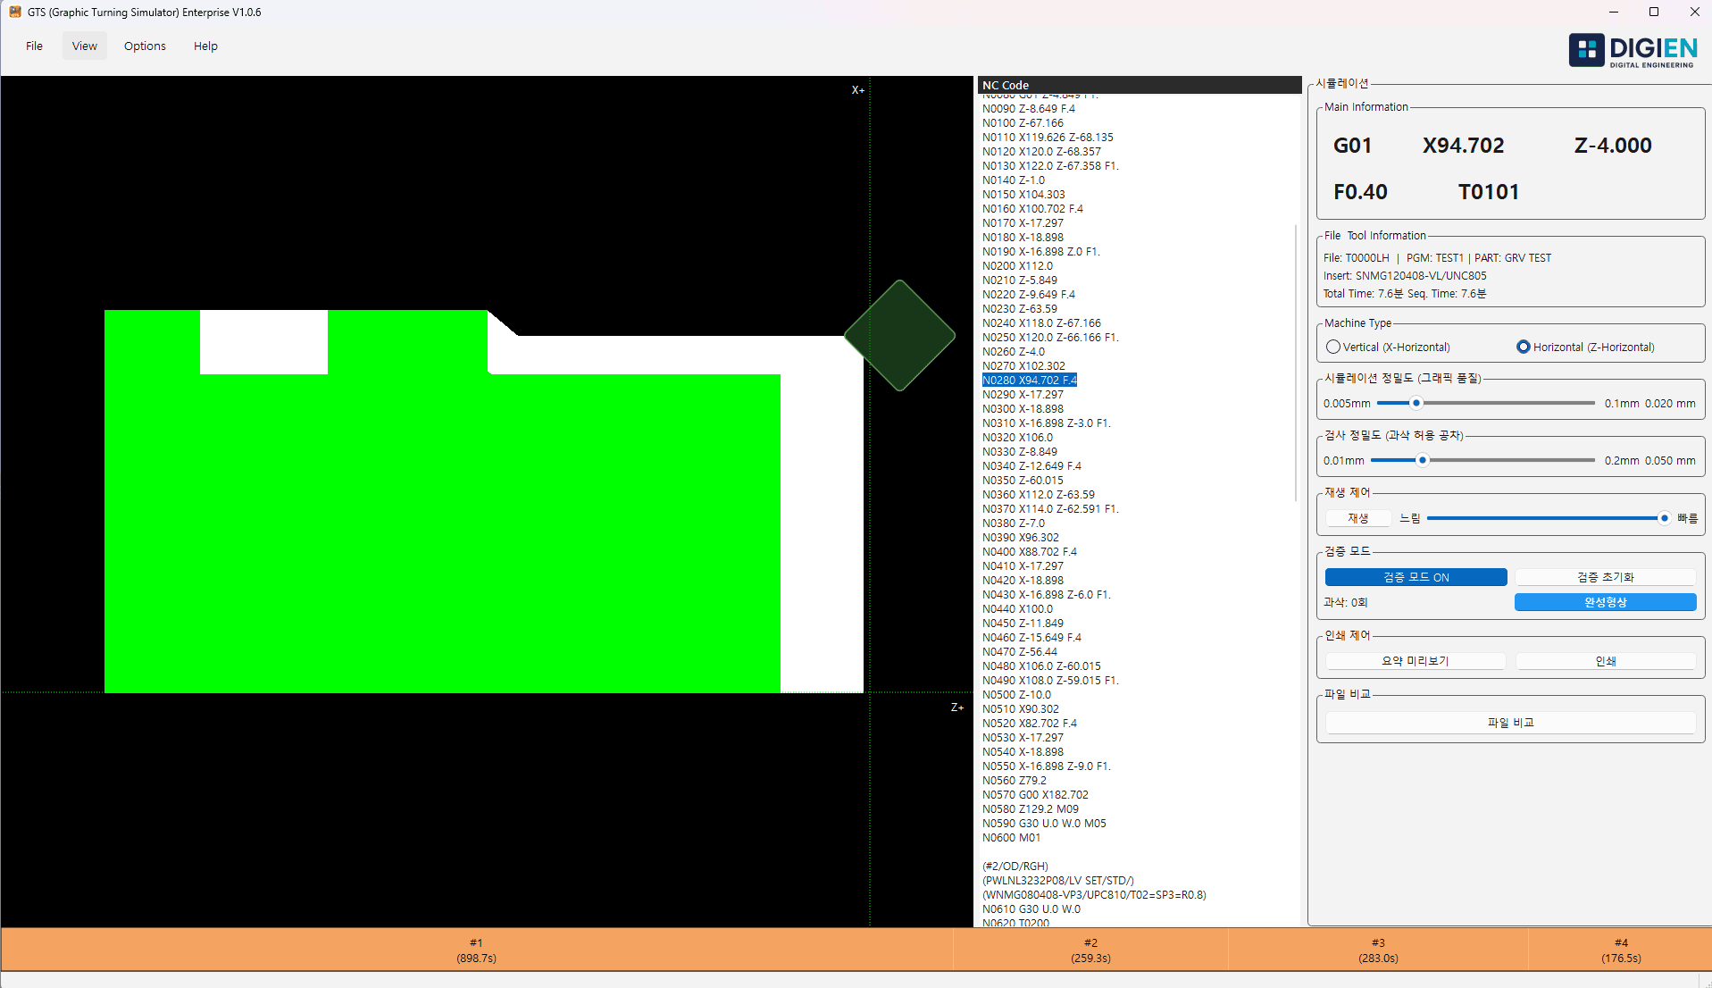Toggle 검증 모드 ON verification mode
This screenshot has width=1712, height=988.
point(1416,576)
